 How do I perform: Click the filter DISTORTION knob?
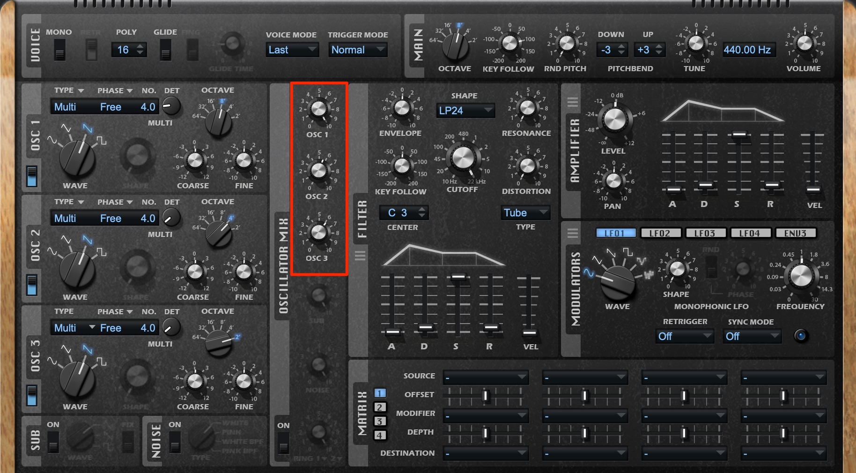click(x=527, y=165)
